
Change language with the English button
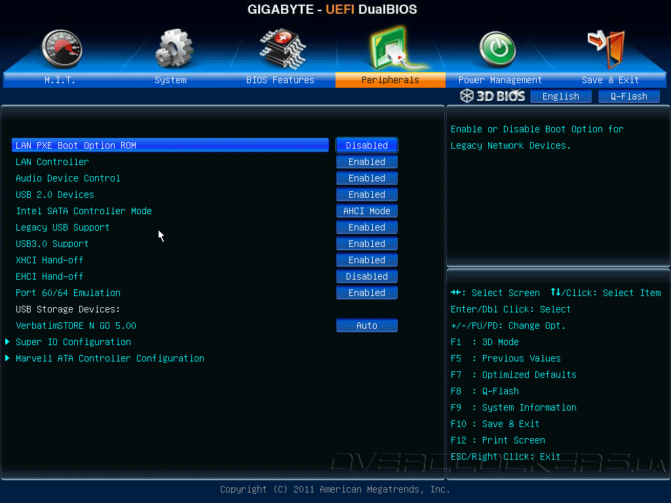click(x=561, y=96)
